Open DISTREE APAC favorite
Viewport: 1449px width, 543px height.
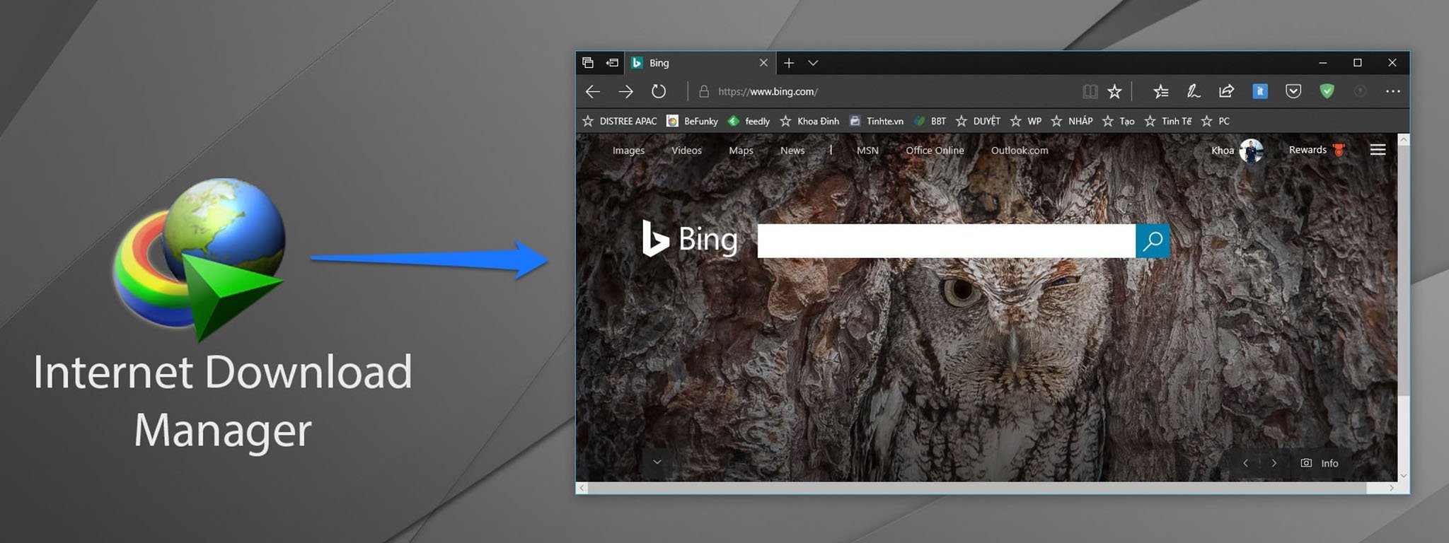620,121
